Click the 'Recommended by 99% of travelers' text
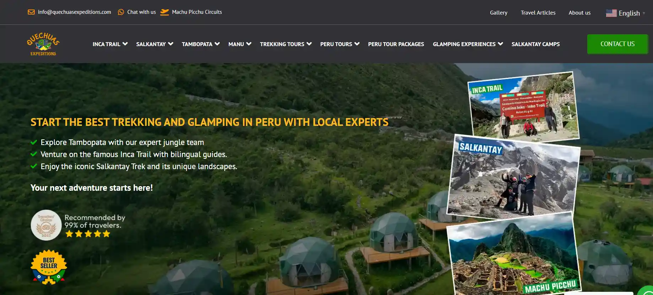Image resolution: width=653 pixels, height=295 pixels. 95,221
